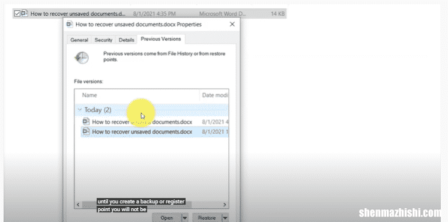Click Word icon of highlighted version entry
The image size is (448, 222).
click(x=86, y=131)
